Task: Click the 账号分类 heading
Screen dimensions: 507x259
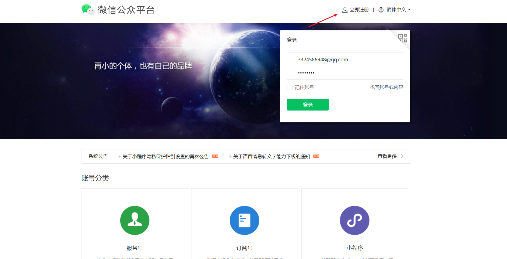Action: 95,178
